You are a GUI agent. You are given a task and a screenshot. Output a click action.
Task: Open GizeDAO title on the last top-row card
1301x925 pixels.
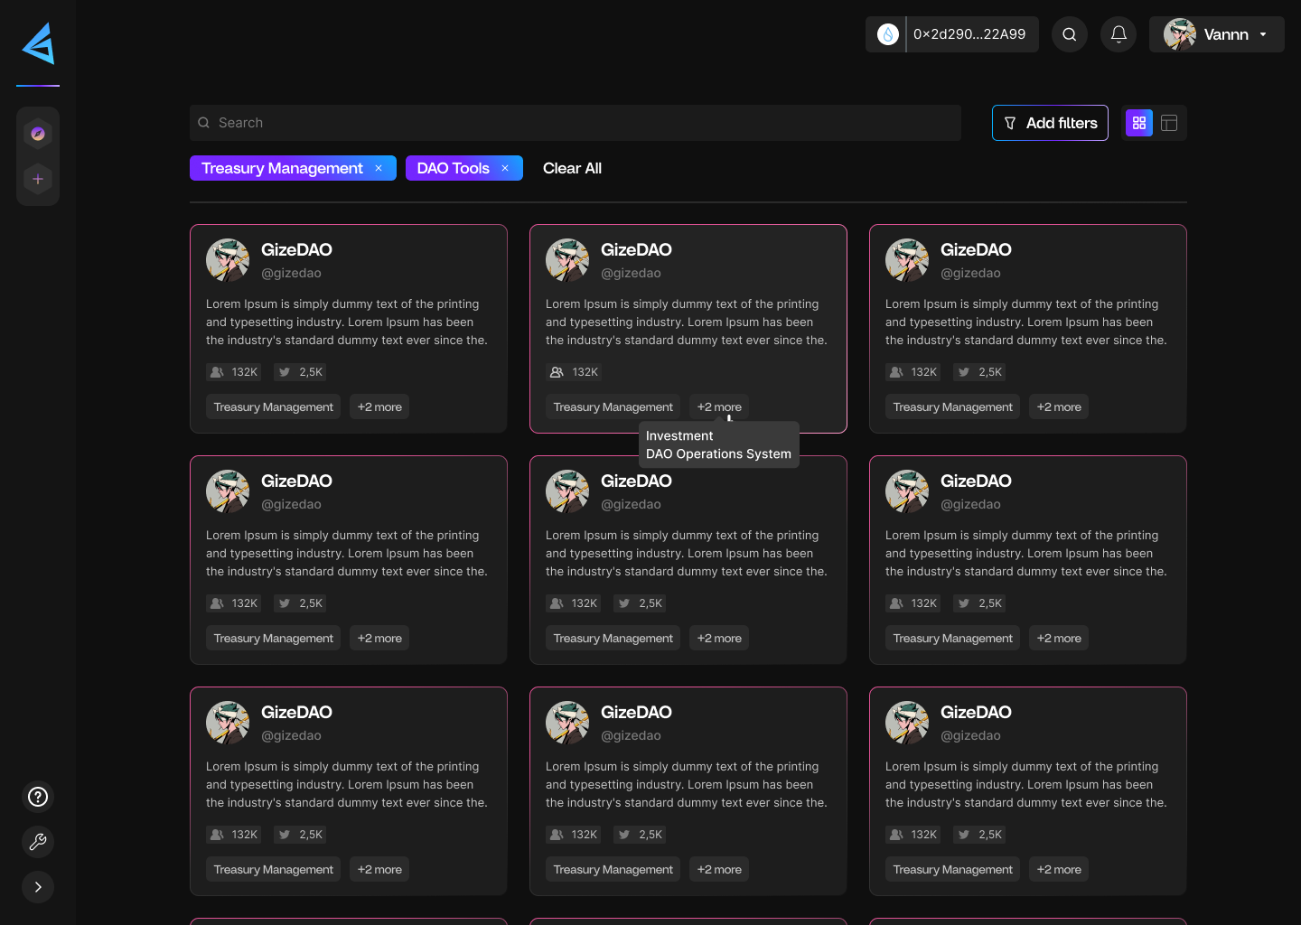[x=976, y=249]
